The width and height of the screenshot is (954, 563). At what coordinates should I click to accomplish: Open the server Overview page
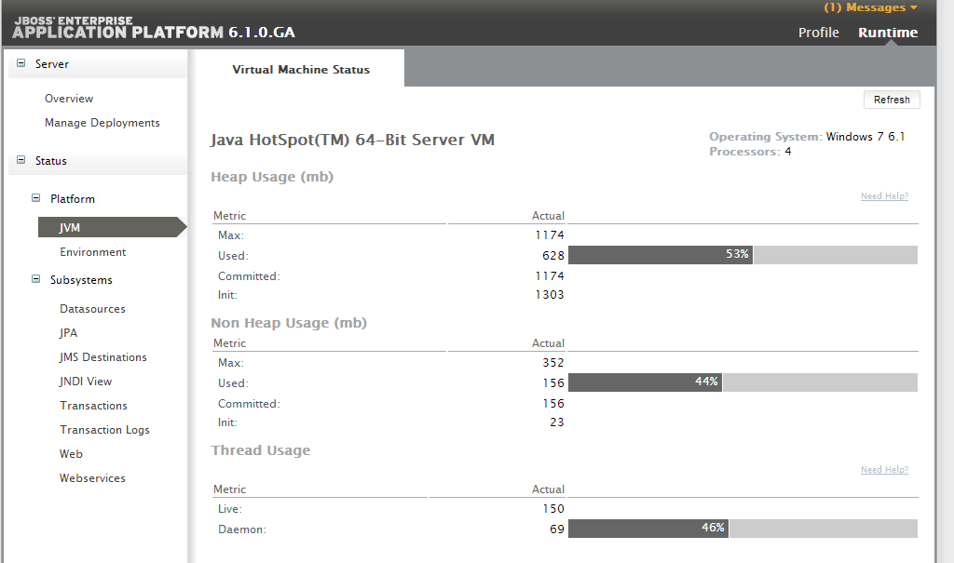[69, 99]
